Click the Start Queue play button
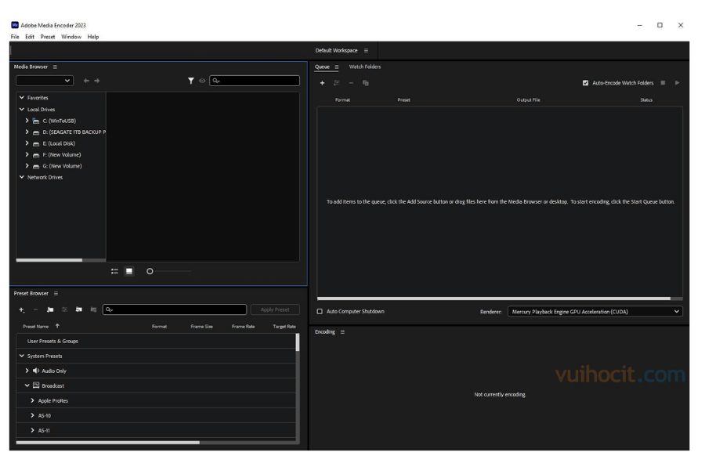 tap(678, 83)
